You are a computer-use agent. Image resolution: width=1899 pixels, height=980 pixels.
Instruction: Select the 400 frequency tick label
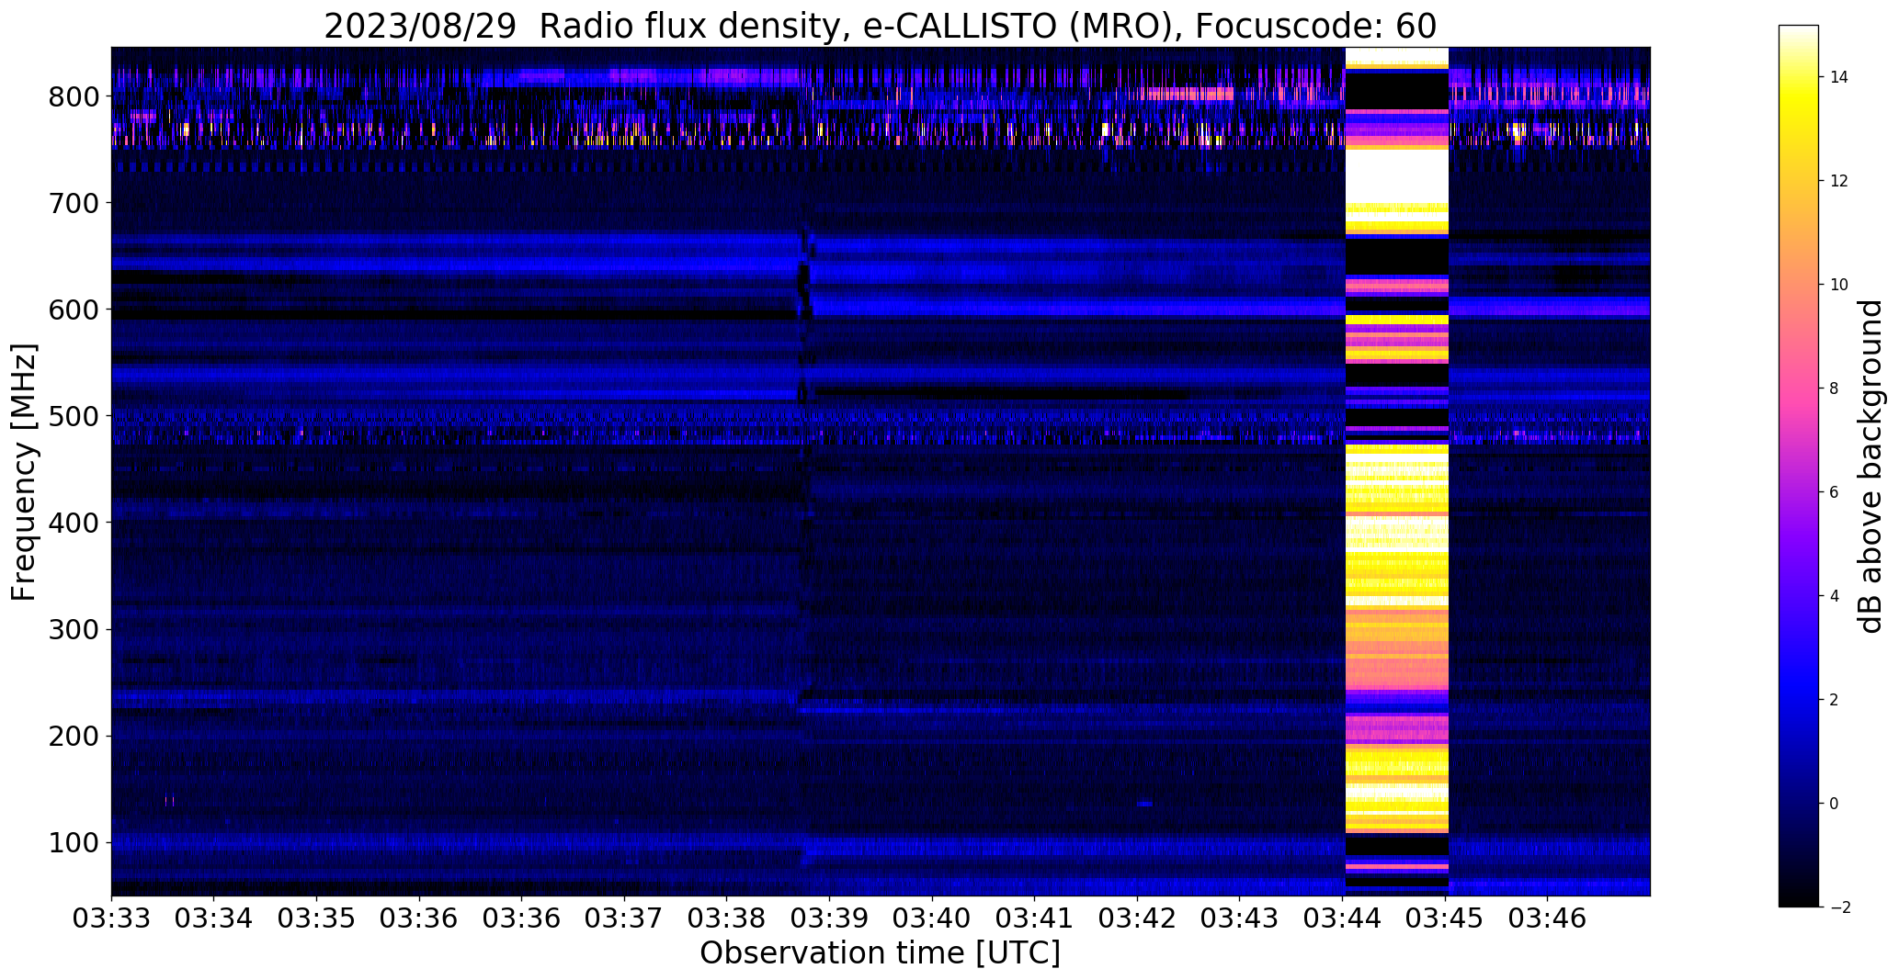pyautogui.click(x=73, y=523)
